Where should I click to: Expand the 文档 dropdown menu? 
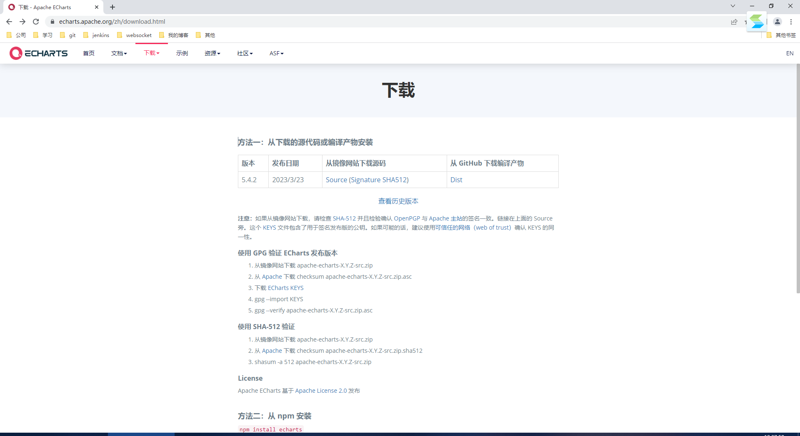119,53
